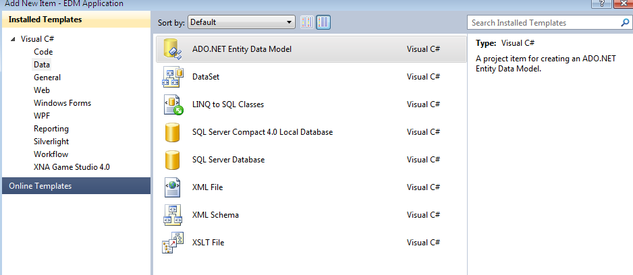Select the Silverlight category

(x=51, y=142)
